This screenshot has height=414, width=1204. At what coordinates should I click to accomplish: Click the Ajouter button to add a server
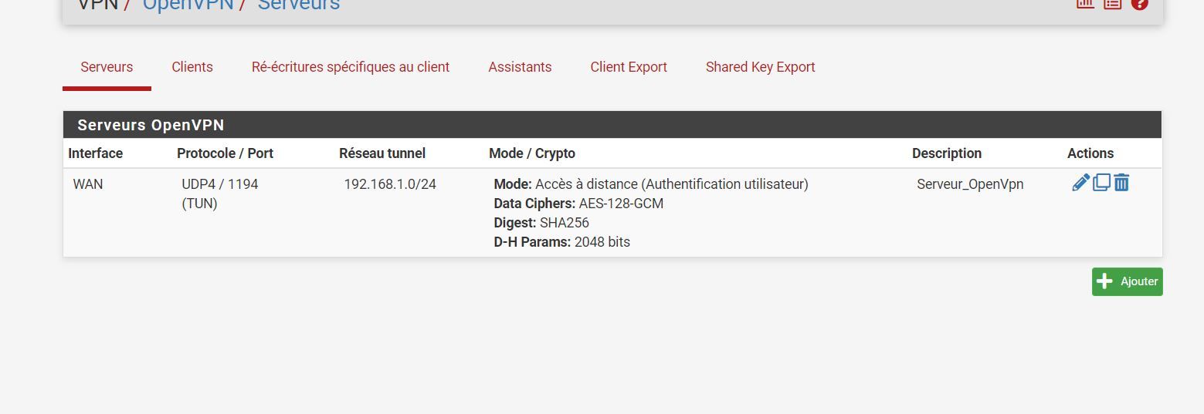click(1127, 281)
